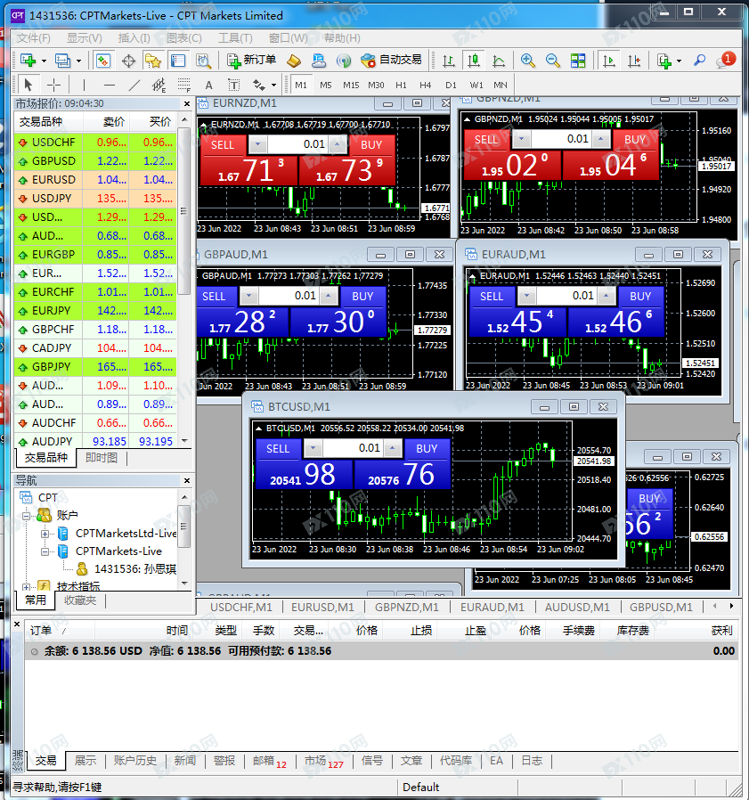Switch timeframe to H1
The width and height of the screenshot is (749, 800).
[401, 86]
